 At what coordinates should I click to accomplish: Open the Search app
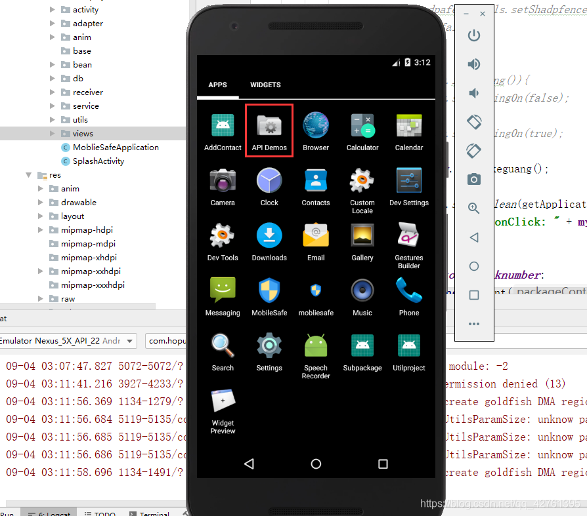(223, 352)
